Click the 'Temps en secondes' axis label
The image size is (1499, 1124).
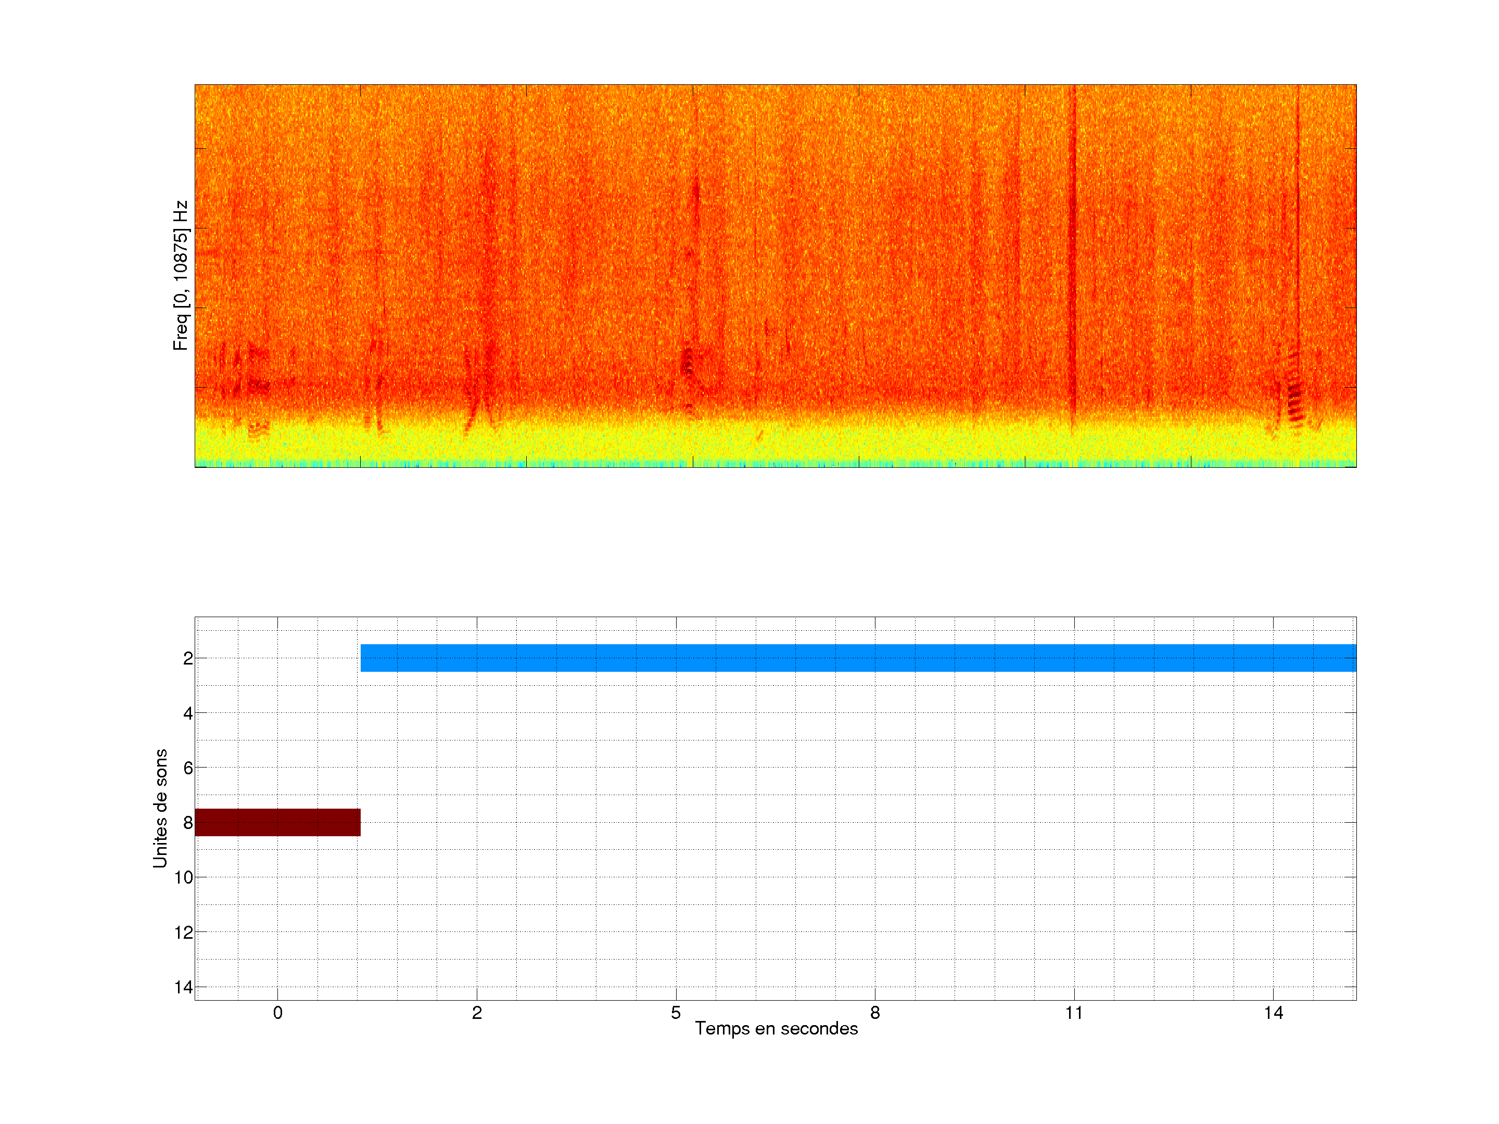pyautogui.click(x=776, y=1028)
